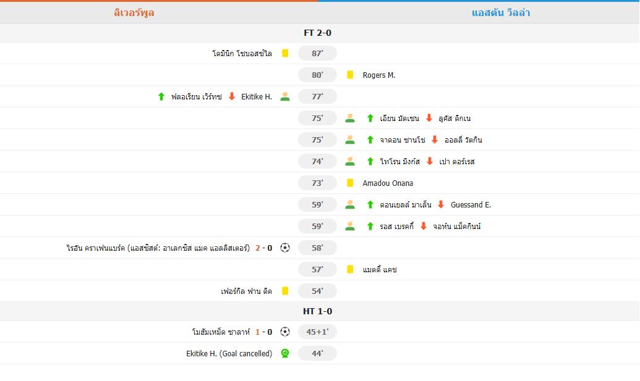Click the FT 2-0 score header

click(x=318, y=33)
